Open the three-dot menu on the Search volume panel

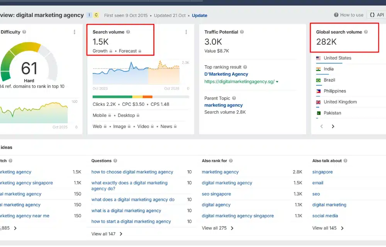pyautogui.click(x=186, y=32)
